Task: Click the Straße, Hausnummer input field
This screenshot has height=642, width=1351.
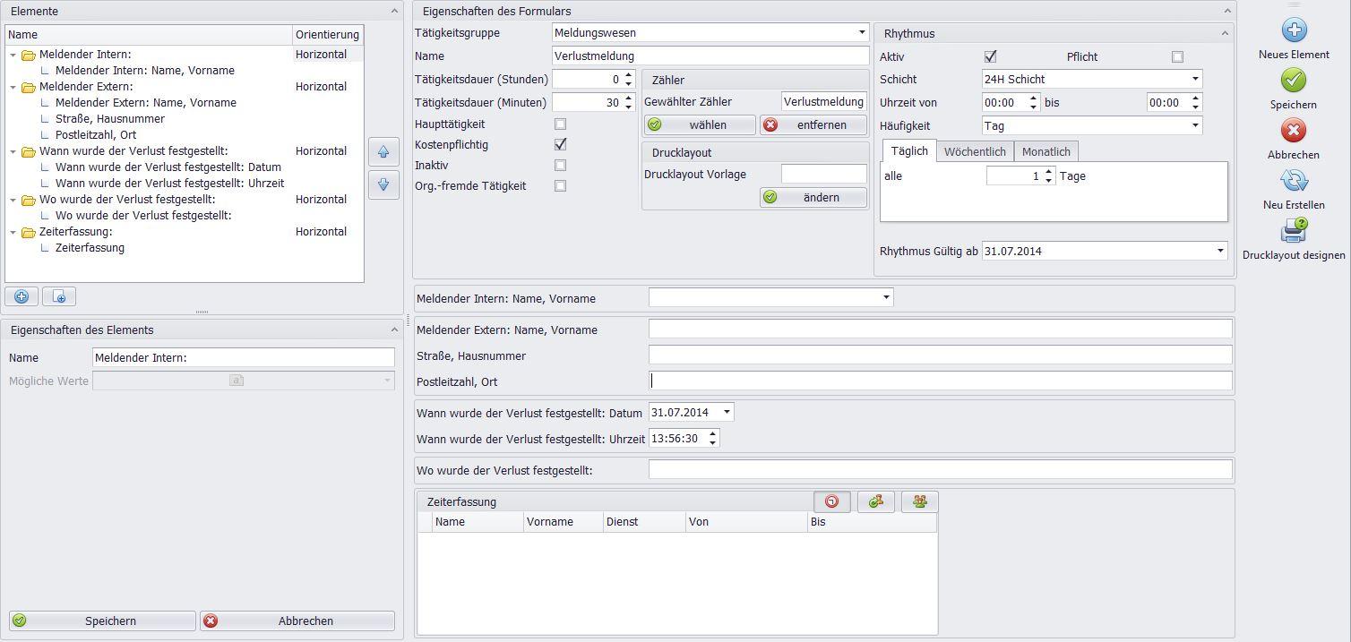Action: tap(940, 355)
